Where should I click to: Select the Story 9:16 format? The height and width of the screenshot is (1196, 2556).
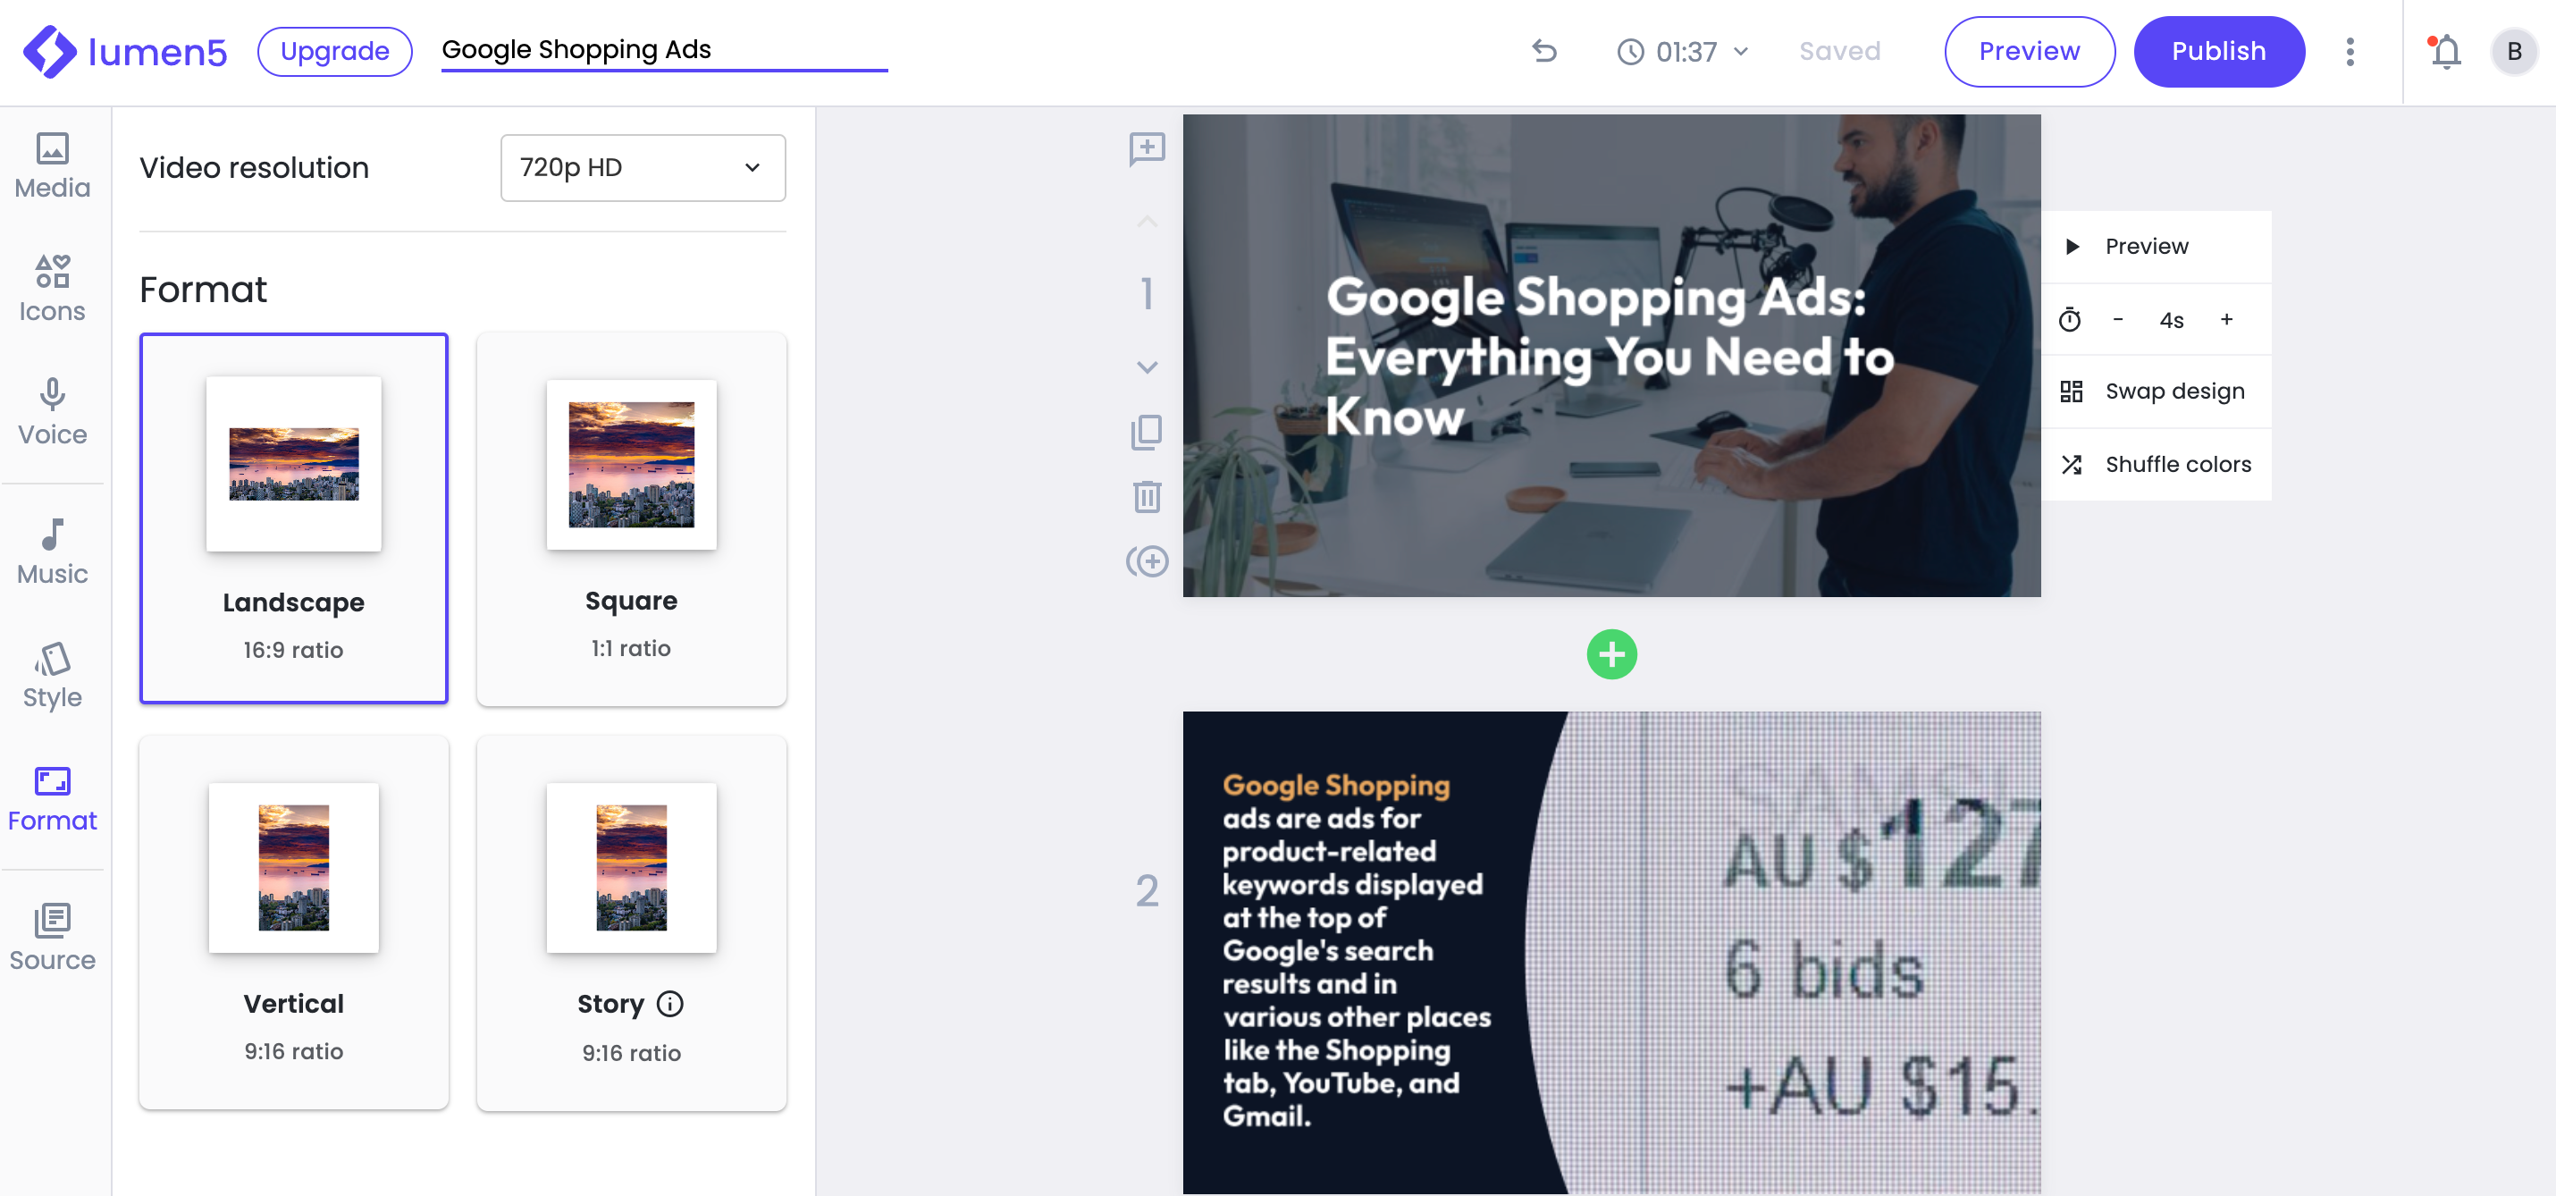pyautogui.click(x=631, y=922)
